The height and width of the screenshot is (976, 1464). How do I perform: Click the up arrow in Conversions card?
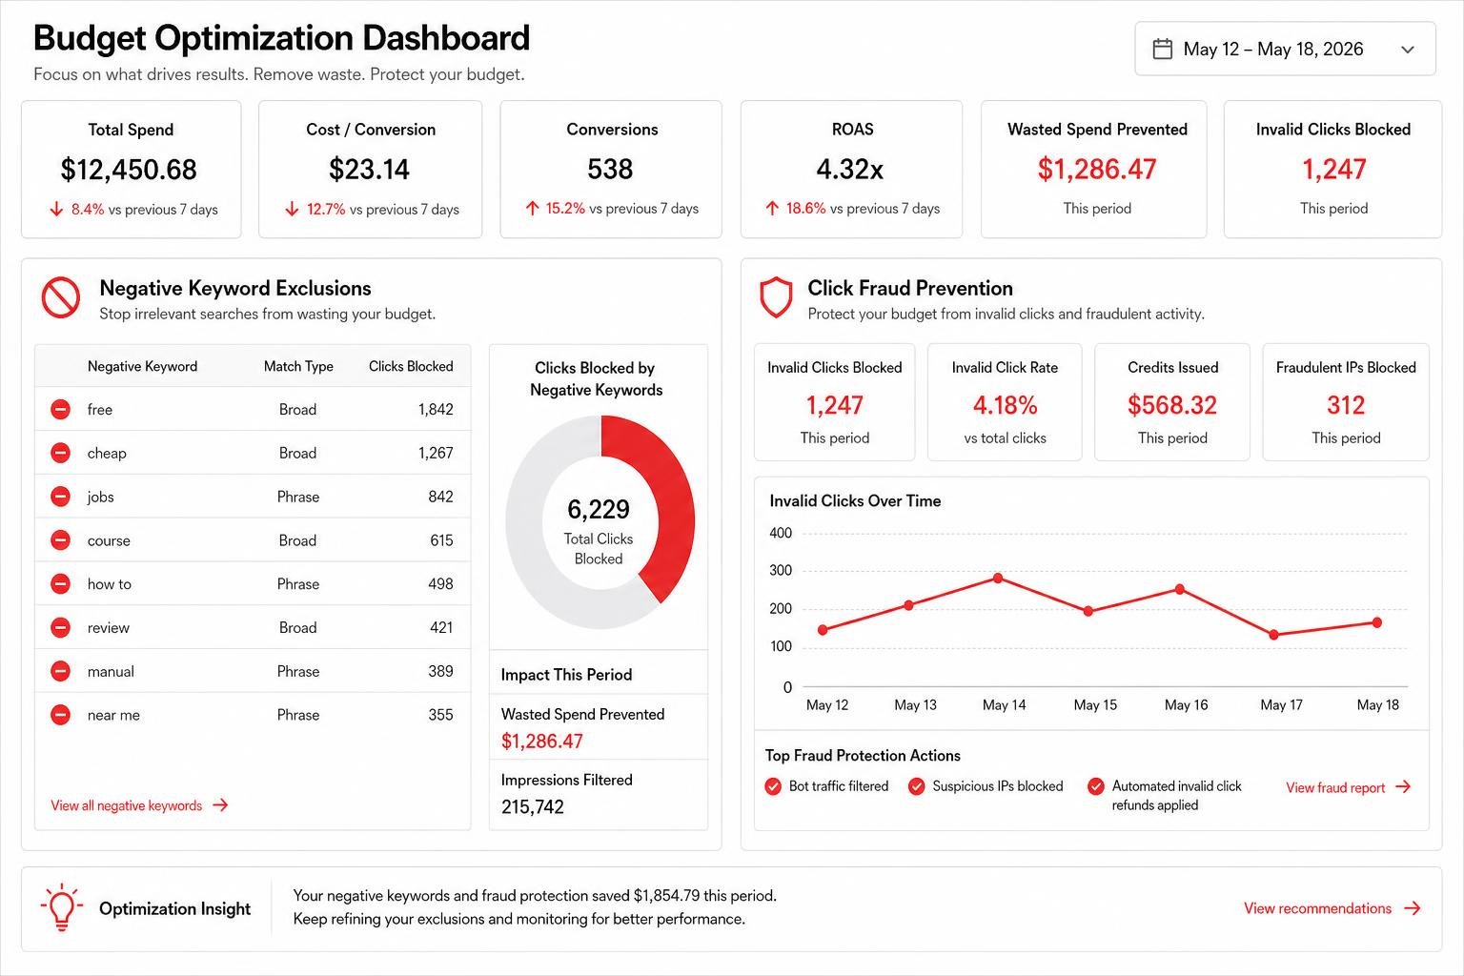[x=532, y=208]
